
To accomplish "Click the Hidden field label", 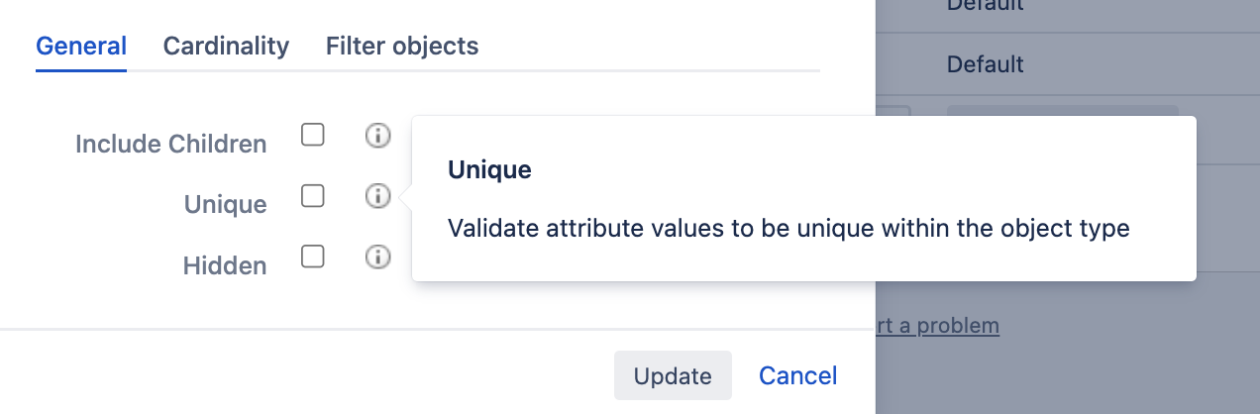I will pos(225,266).
